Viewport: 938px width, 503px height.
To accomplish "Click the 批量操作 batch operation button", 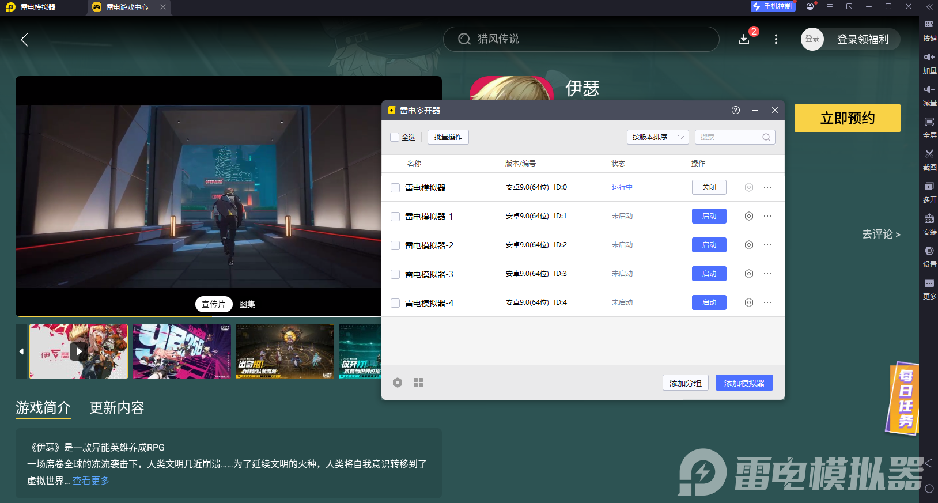I will tap(448, 137).
